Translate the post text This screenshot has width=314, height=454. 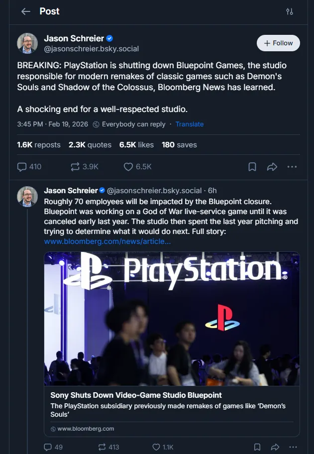click(x=189, y=124)
